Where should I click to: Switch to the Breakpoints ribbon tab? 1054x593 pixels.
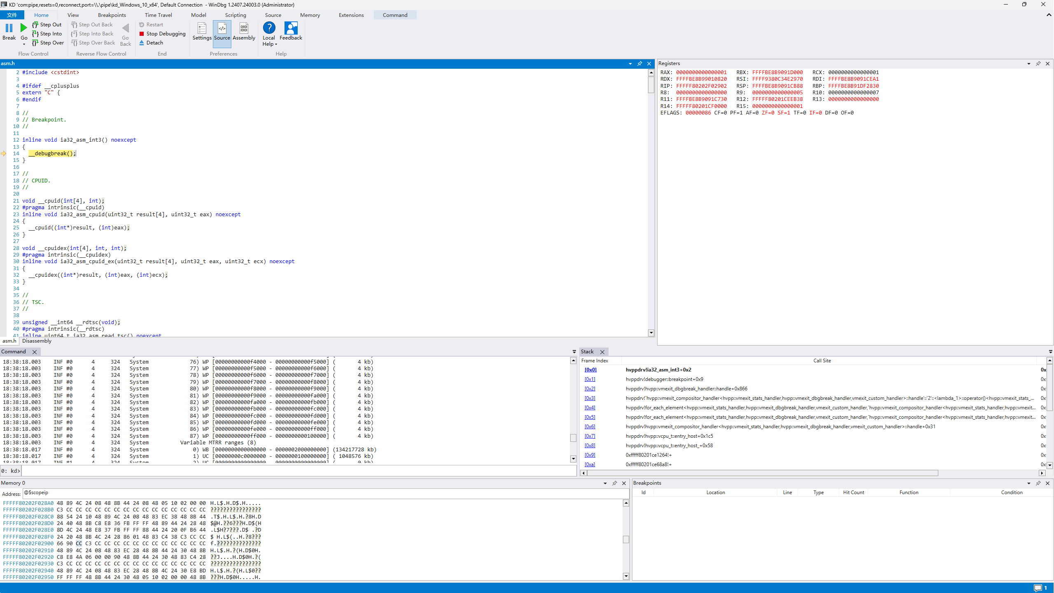112,15
